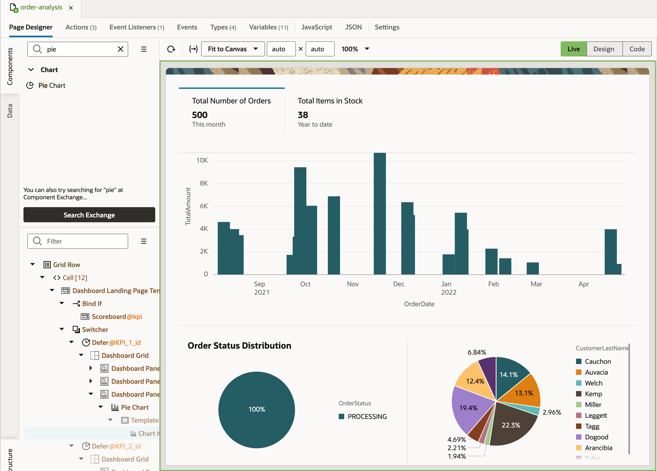This screenshot has height=471, width=657.
Task: Select the Live preview button
Action: click(x=574, y=49)
